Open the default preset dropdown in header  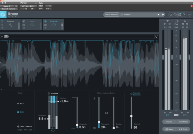29,6
